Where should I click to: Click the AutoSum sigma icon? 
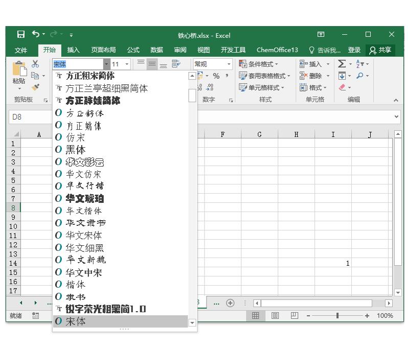click(342, 64)
